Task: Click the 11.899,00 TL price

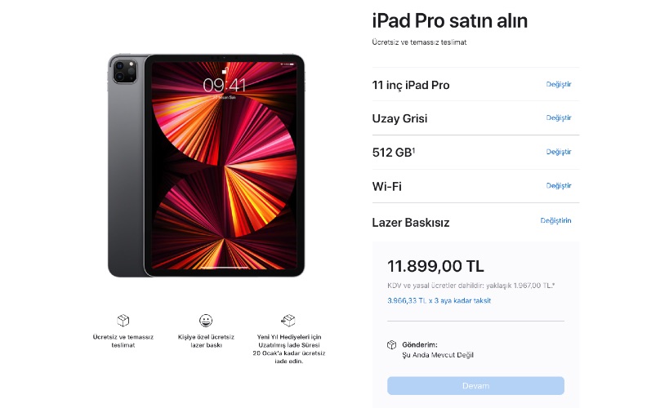Action: pos(435,266)
